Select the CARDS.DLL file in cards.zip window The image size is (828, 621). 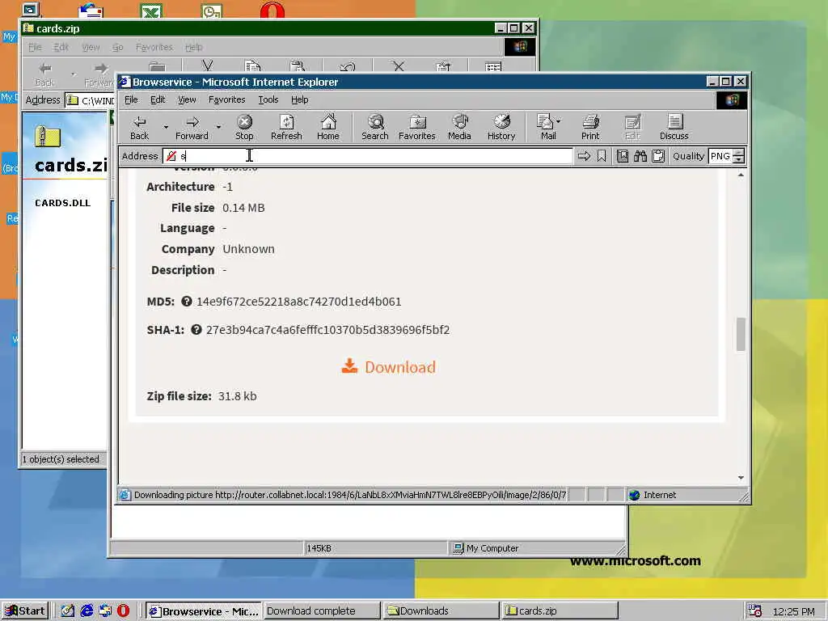[x=62, y=203]
